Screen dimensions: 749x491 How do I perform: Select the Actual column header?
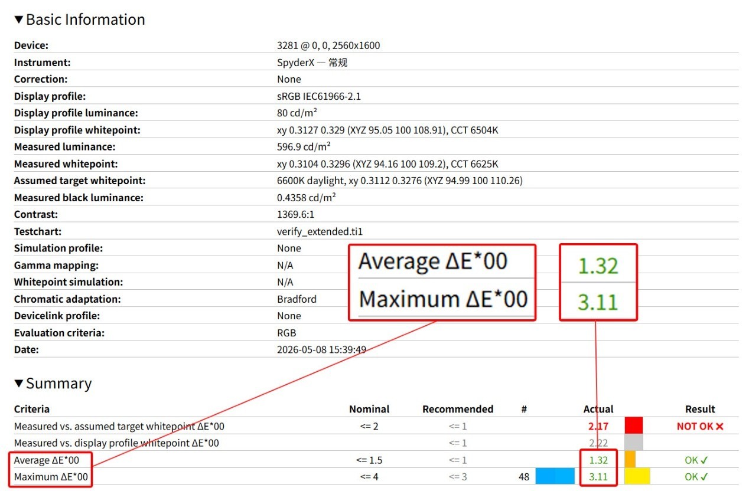[598, 409]
